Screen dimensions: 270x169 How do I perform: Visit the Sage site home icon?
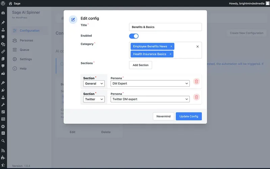tap(10, 3)
